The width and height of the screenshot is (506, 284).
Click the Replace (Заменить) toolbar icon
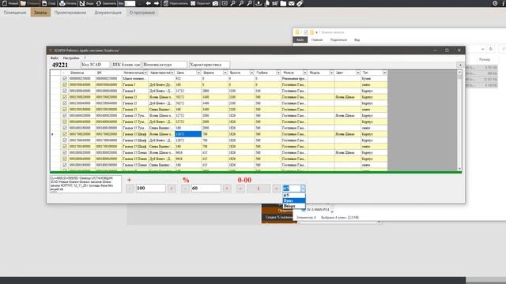[99, 3]
